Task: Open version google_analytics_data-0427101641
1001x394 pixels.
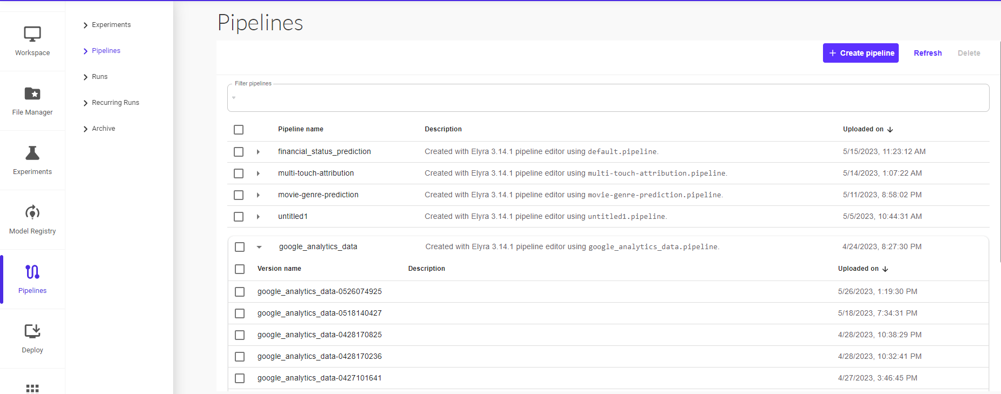Action: point(320,378)
